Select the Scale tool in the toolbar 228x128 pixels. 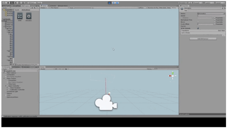16,3
